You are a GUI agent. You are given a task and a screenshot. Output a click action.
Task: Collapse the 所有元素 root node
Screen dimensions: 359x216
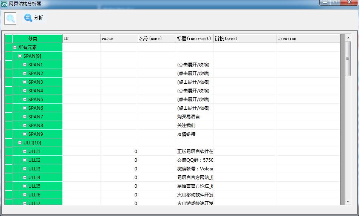(15, 47)
